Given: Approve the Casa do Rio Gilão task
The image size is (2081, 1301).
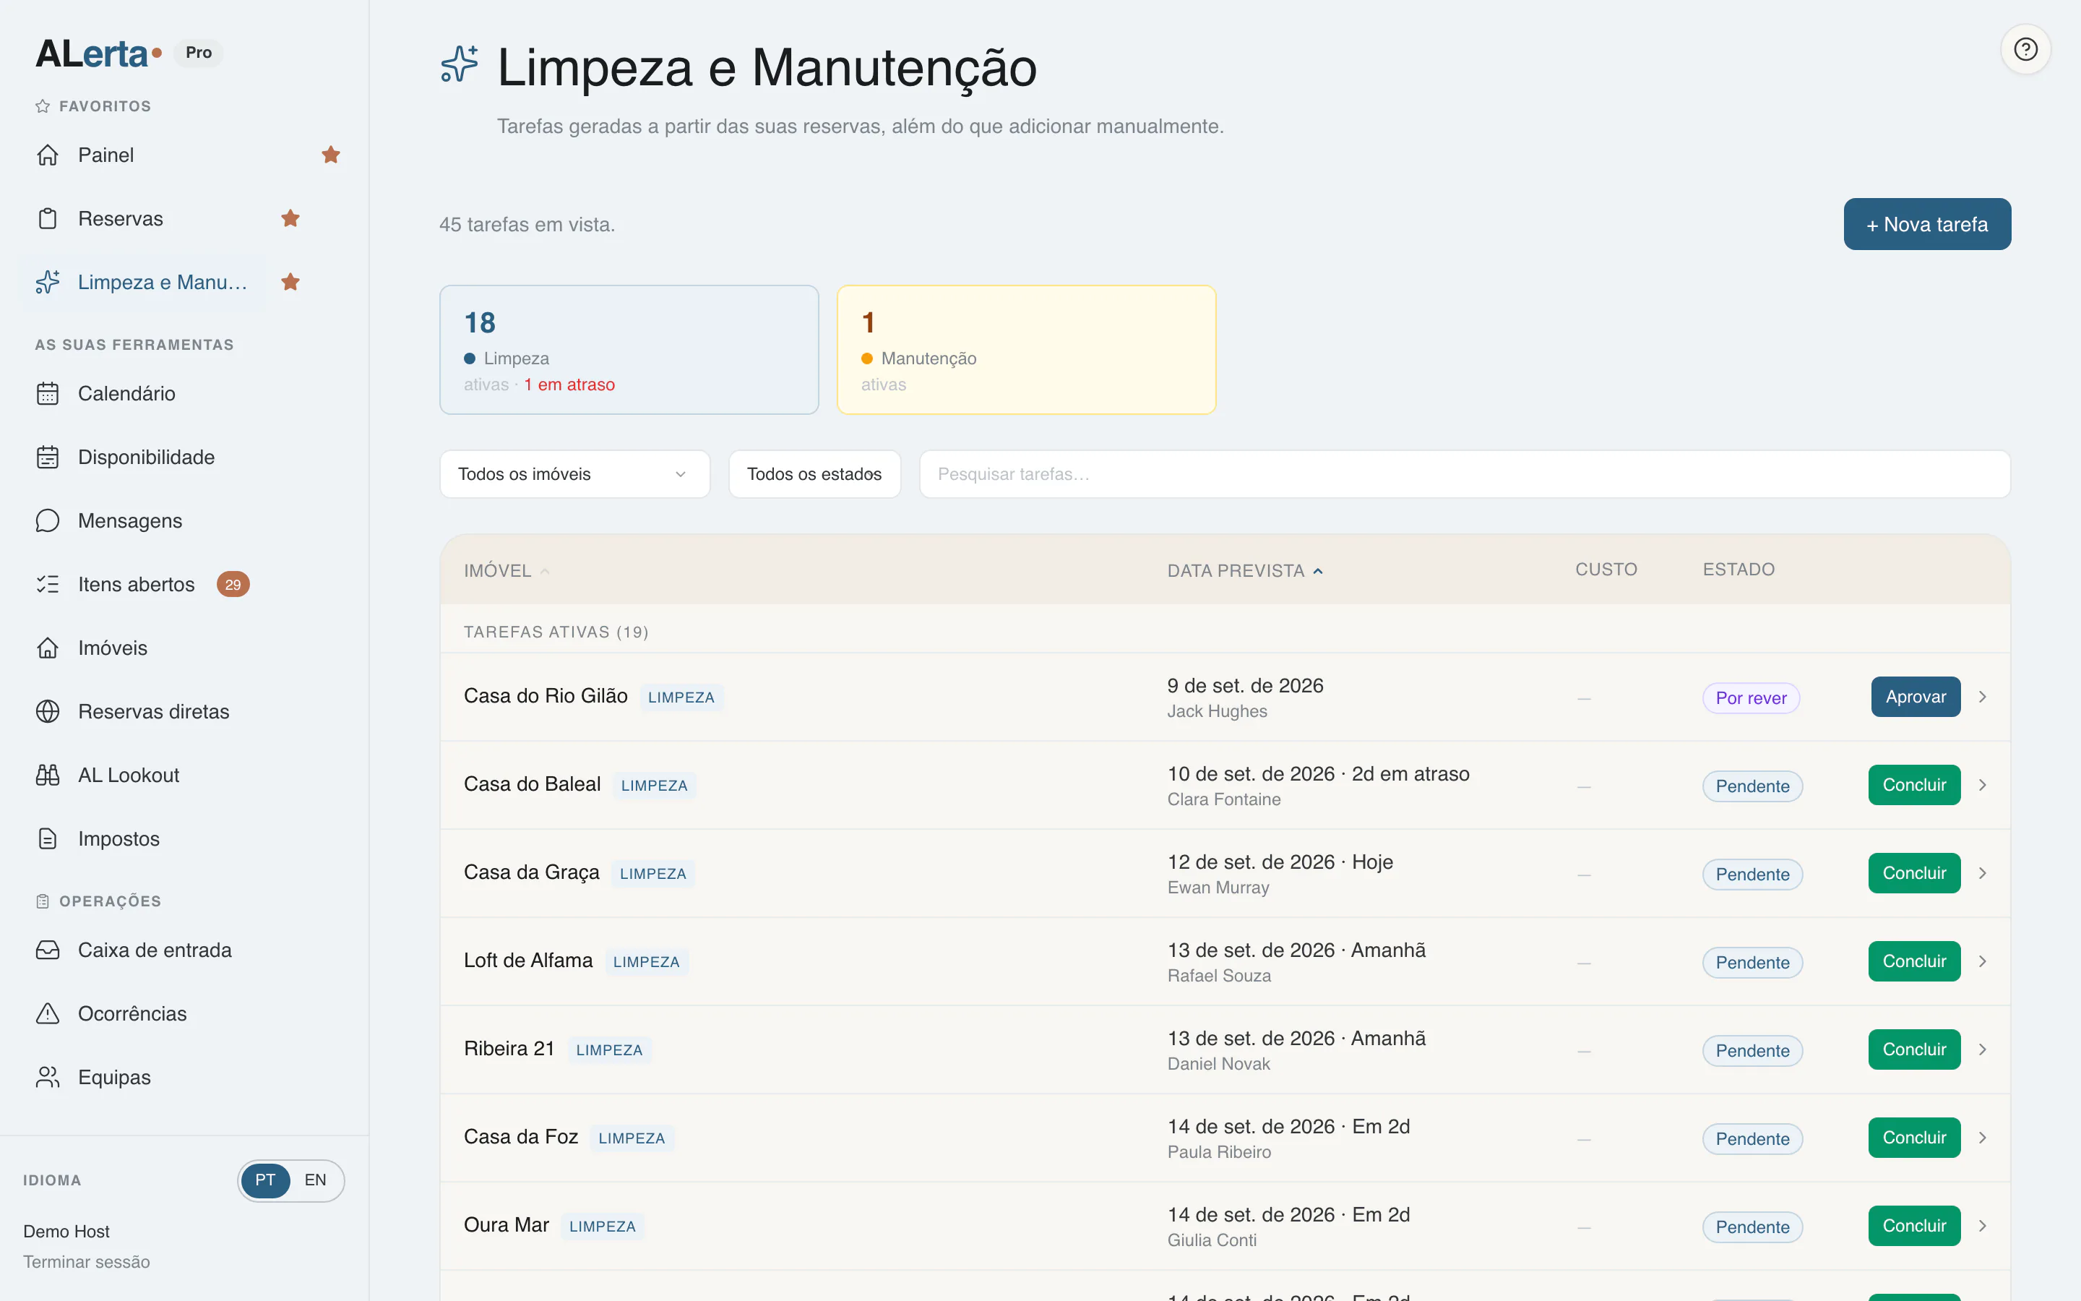Looking at the screenshot, I should [x=1915, y=697].
